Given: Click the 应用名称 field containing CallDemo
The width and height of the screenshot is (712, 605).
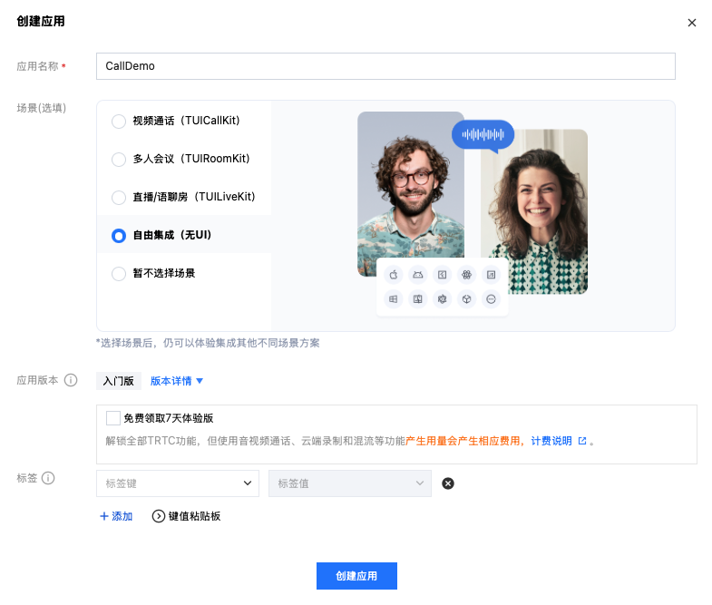Looking at the screenshot, I should pyautogui.click(x=385, y=66).
